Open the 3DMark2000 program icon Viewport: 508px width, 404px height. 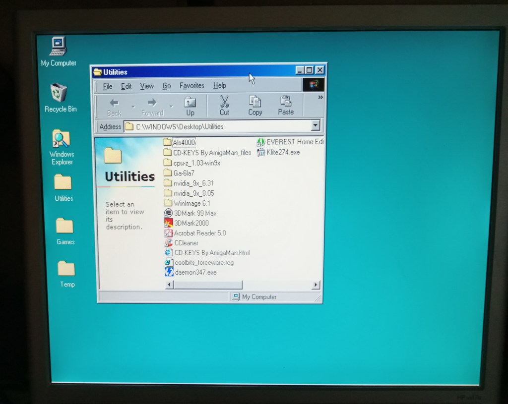tap(168, 223)
